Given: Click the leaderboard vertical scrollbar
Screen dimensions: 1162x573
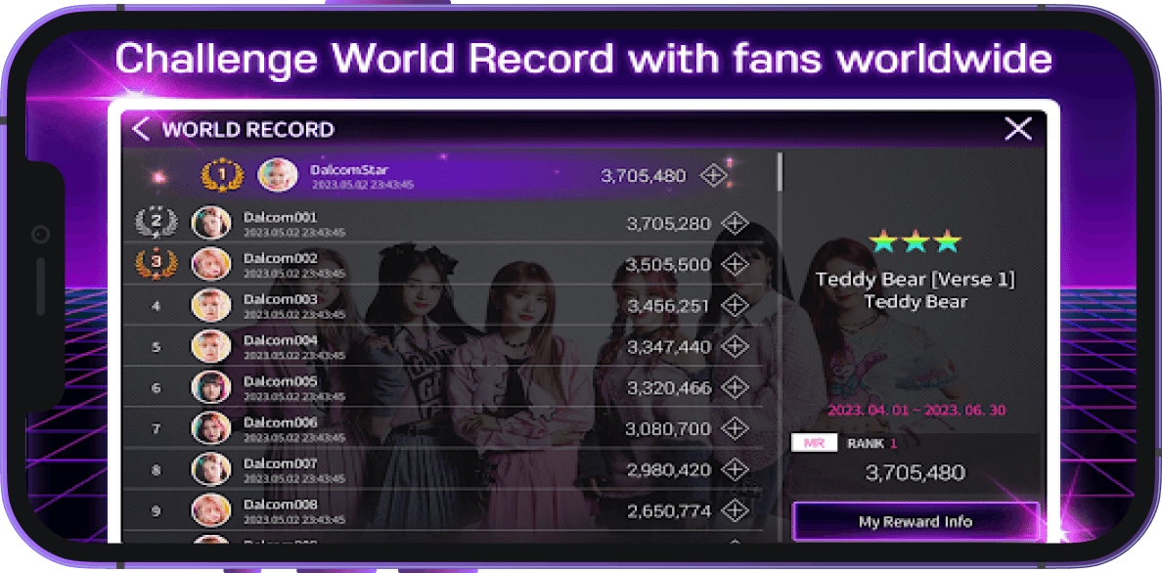Looking at the screenshot, I should click(x=779, y=172).
